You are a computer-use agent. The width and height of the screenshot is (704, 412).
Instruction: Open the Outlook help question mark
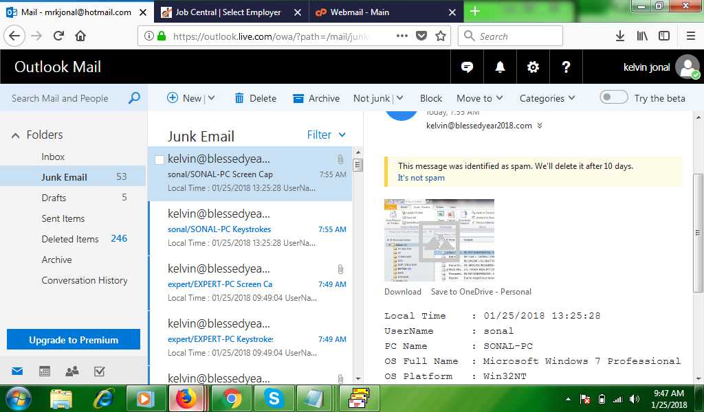click(566, 67)
